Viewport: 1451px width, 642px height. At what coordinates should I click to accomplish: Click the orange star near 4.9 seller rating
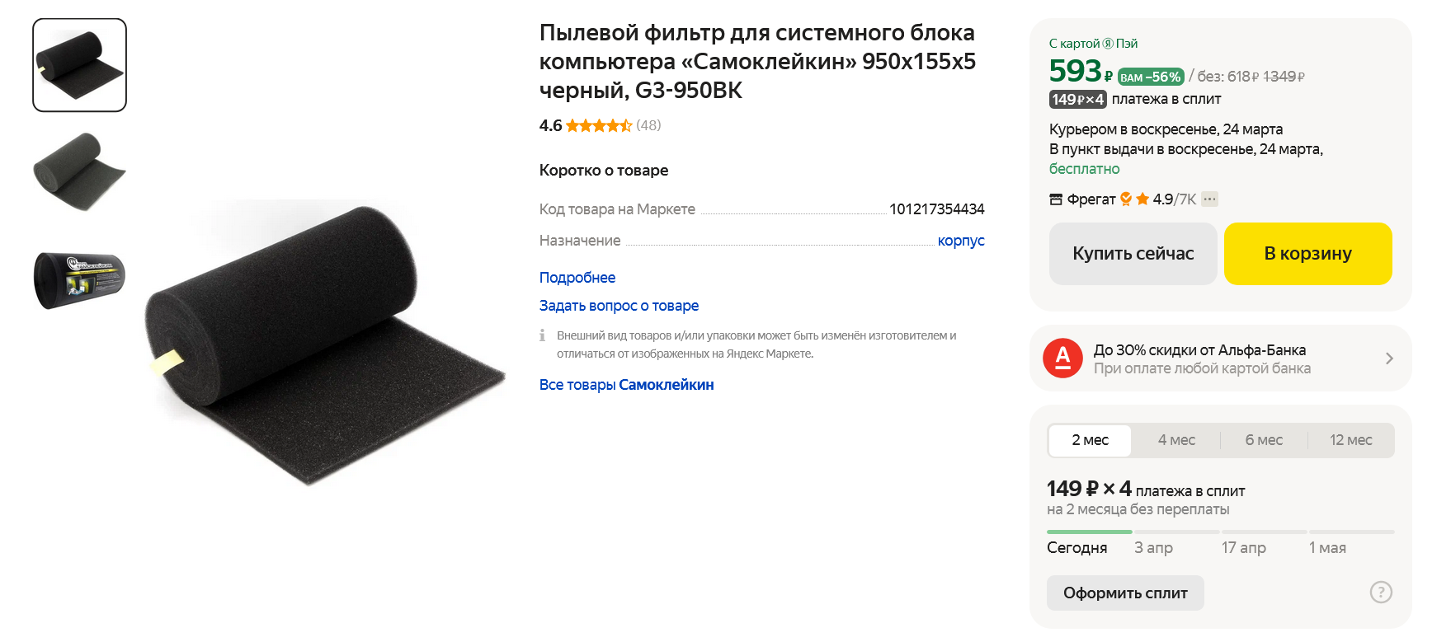coord(1142,199)
